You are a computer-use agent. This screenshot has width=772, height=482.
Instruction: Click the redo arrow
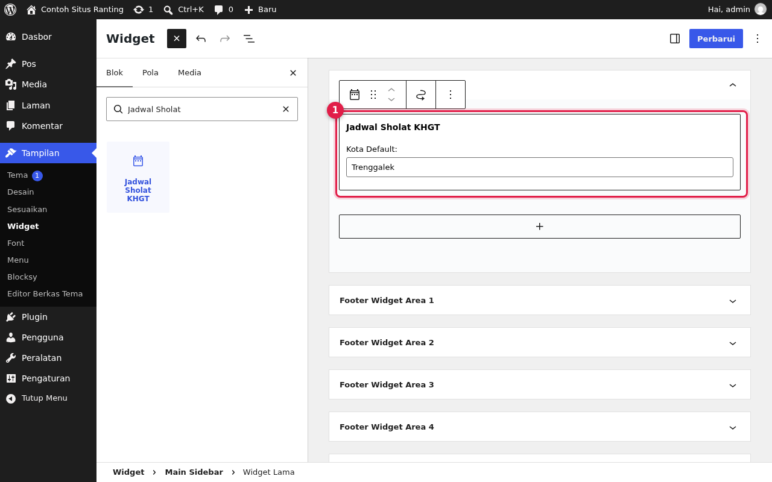tap(225, 39)
